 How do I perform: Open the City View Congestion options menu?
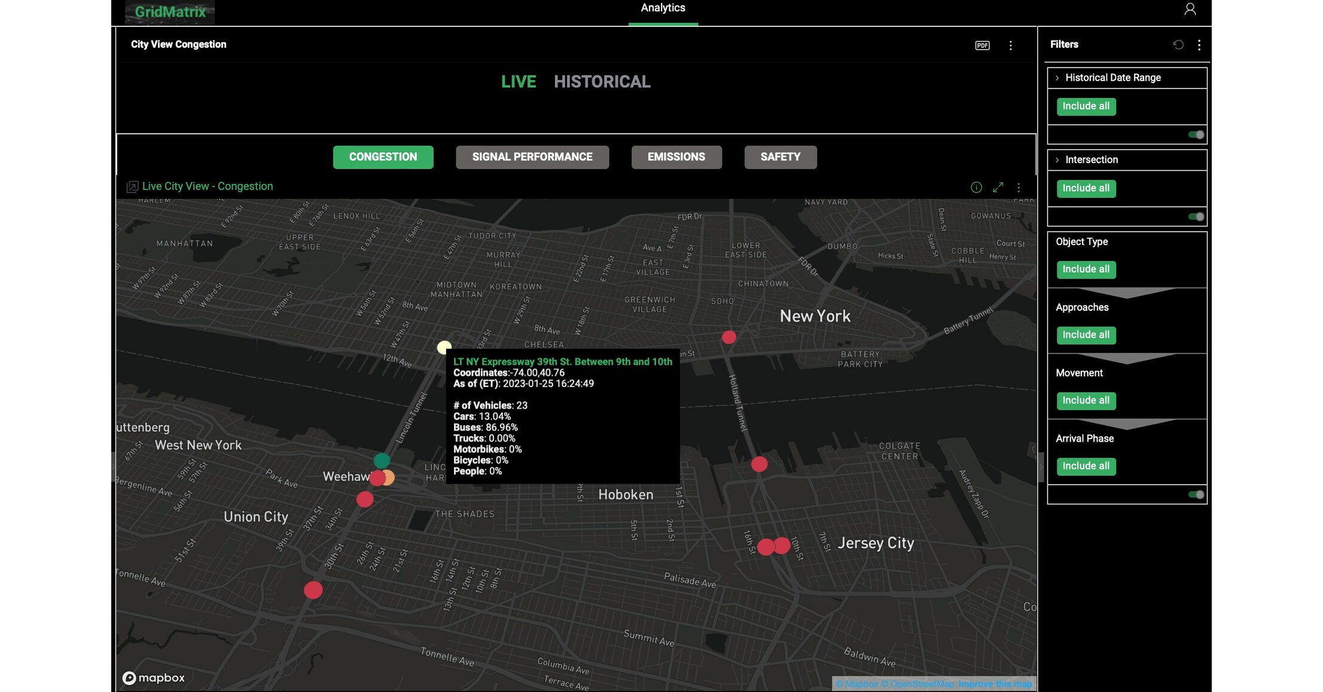pyautogui.click(x=1011, y=45)
